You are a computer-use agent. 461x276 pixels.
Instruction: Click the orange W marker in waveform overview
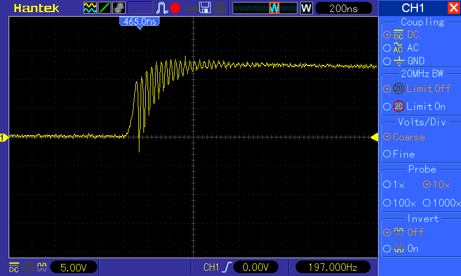274,8
